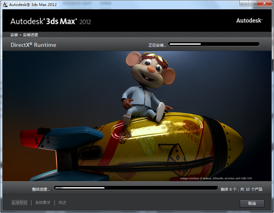Click the Autodesk logo at top right
The height and width of the screenshot is (213, 274).
point(249,20)
